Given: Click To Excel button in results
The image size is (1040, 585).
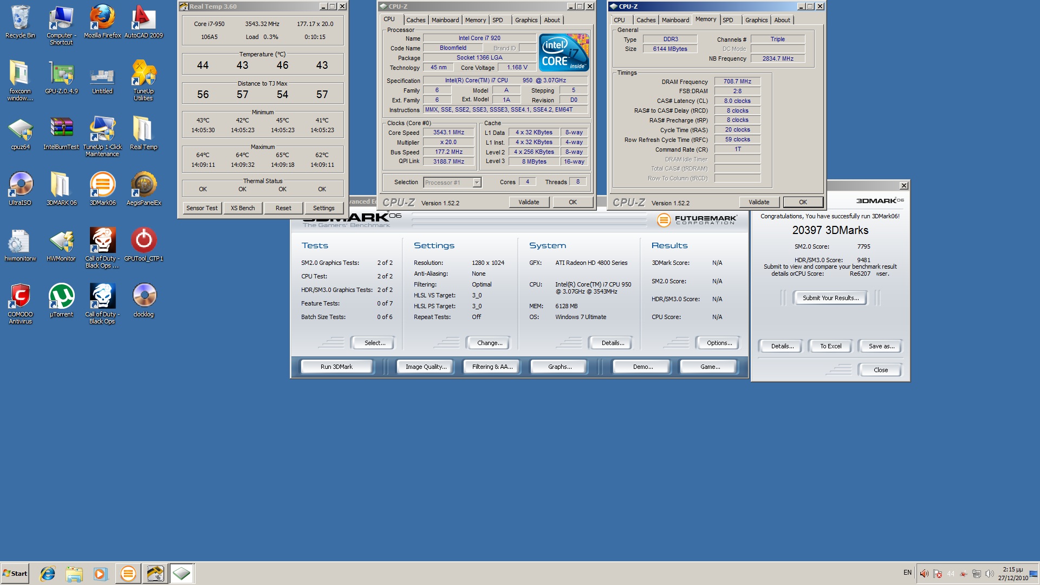Looking at the screenshot, I should [x=830, y=346].
